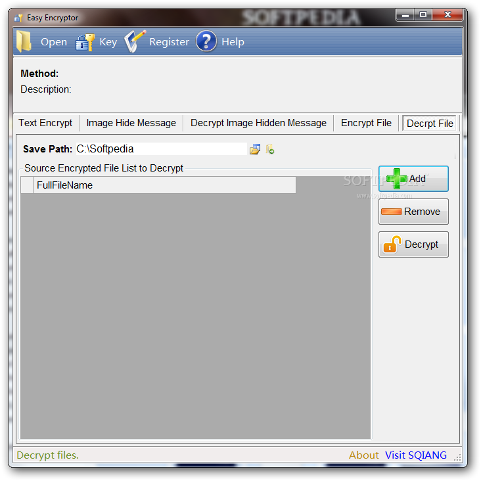Click the Decrypt button
481x481 pixels.
pyautogui.click(x=413, y=244)
